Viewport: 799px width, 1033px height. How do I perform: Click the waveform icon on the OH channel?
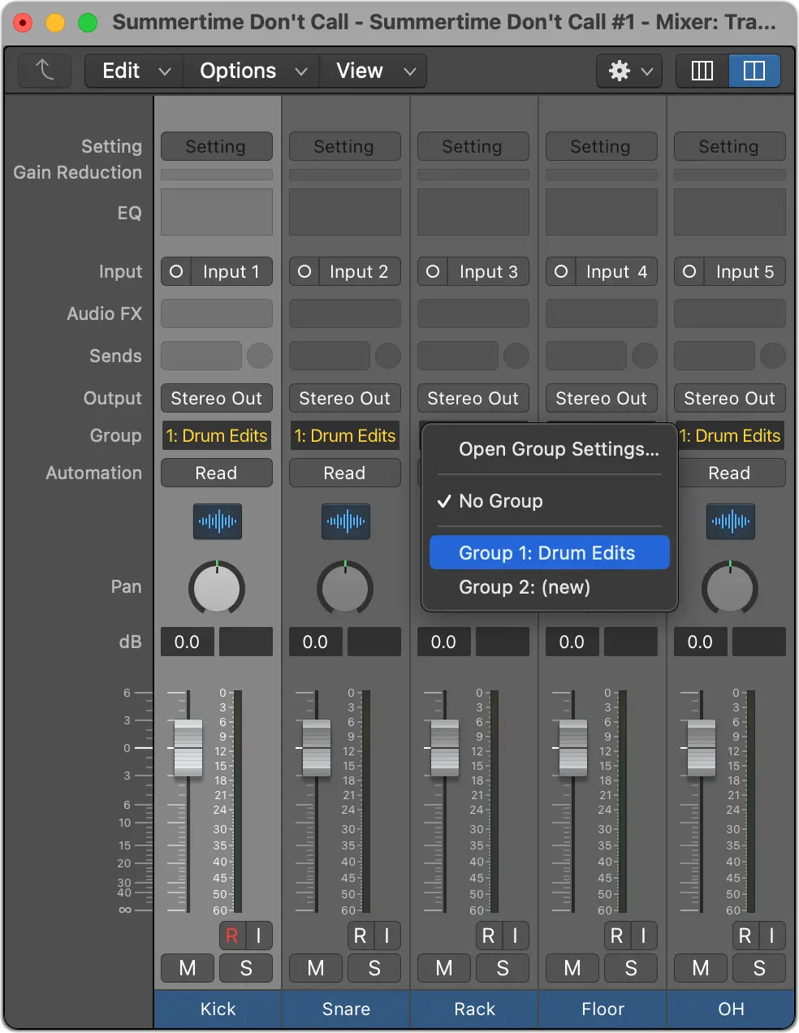pyautogui.click(x=729, y=521)
